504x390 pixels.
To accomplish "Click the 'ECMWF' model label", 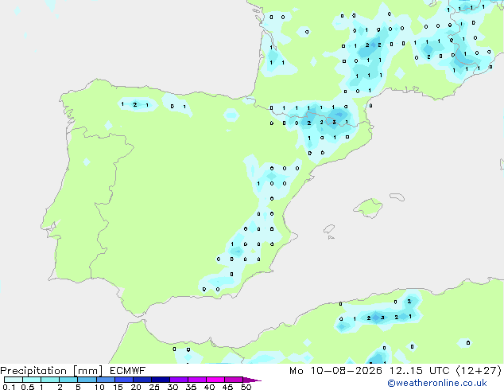I will pyautogui.click(x=128, y=371).
